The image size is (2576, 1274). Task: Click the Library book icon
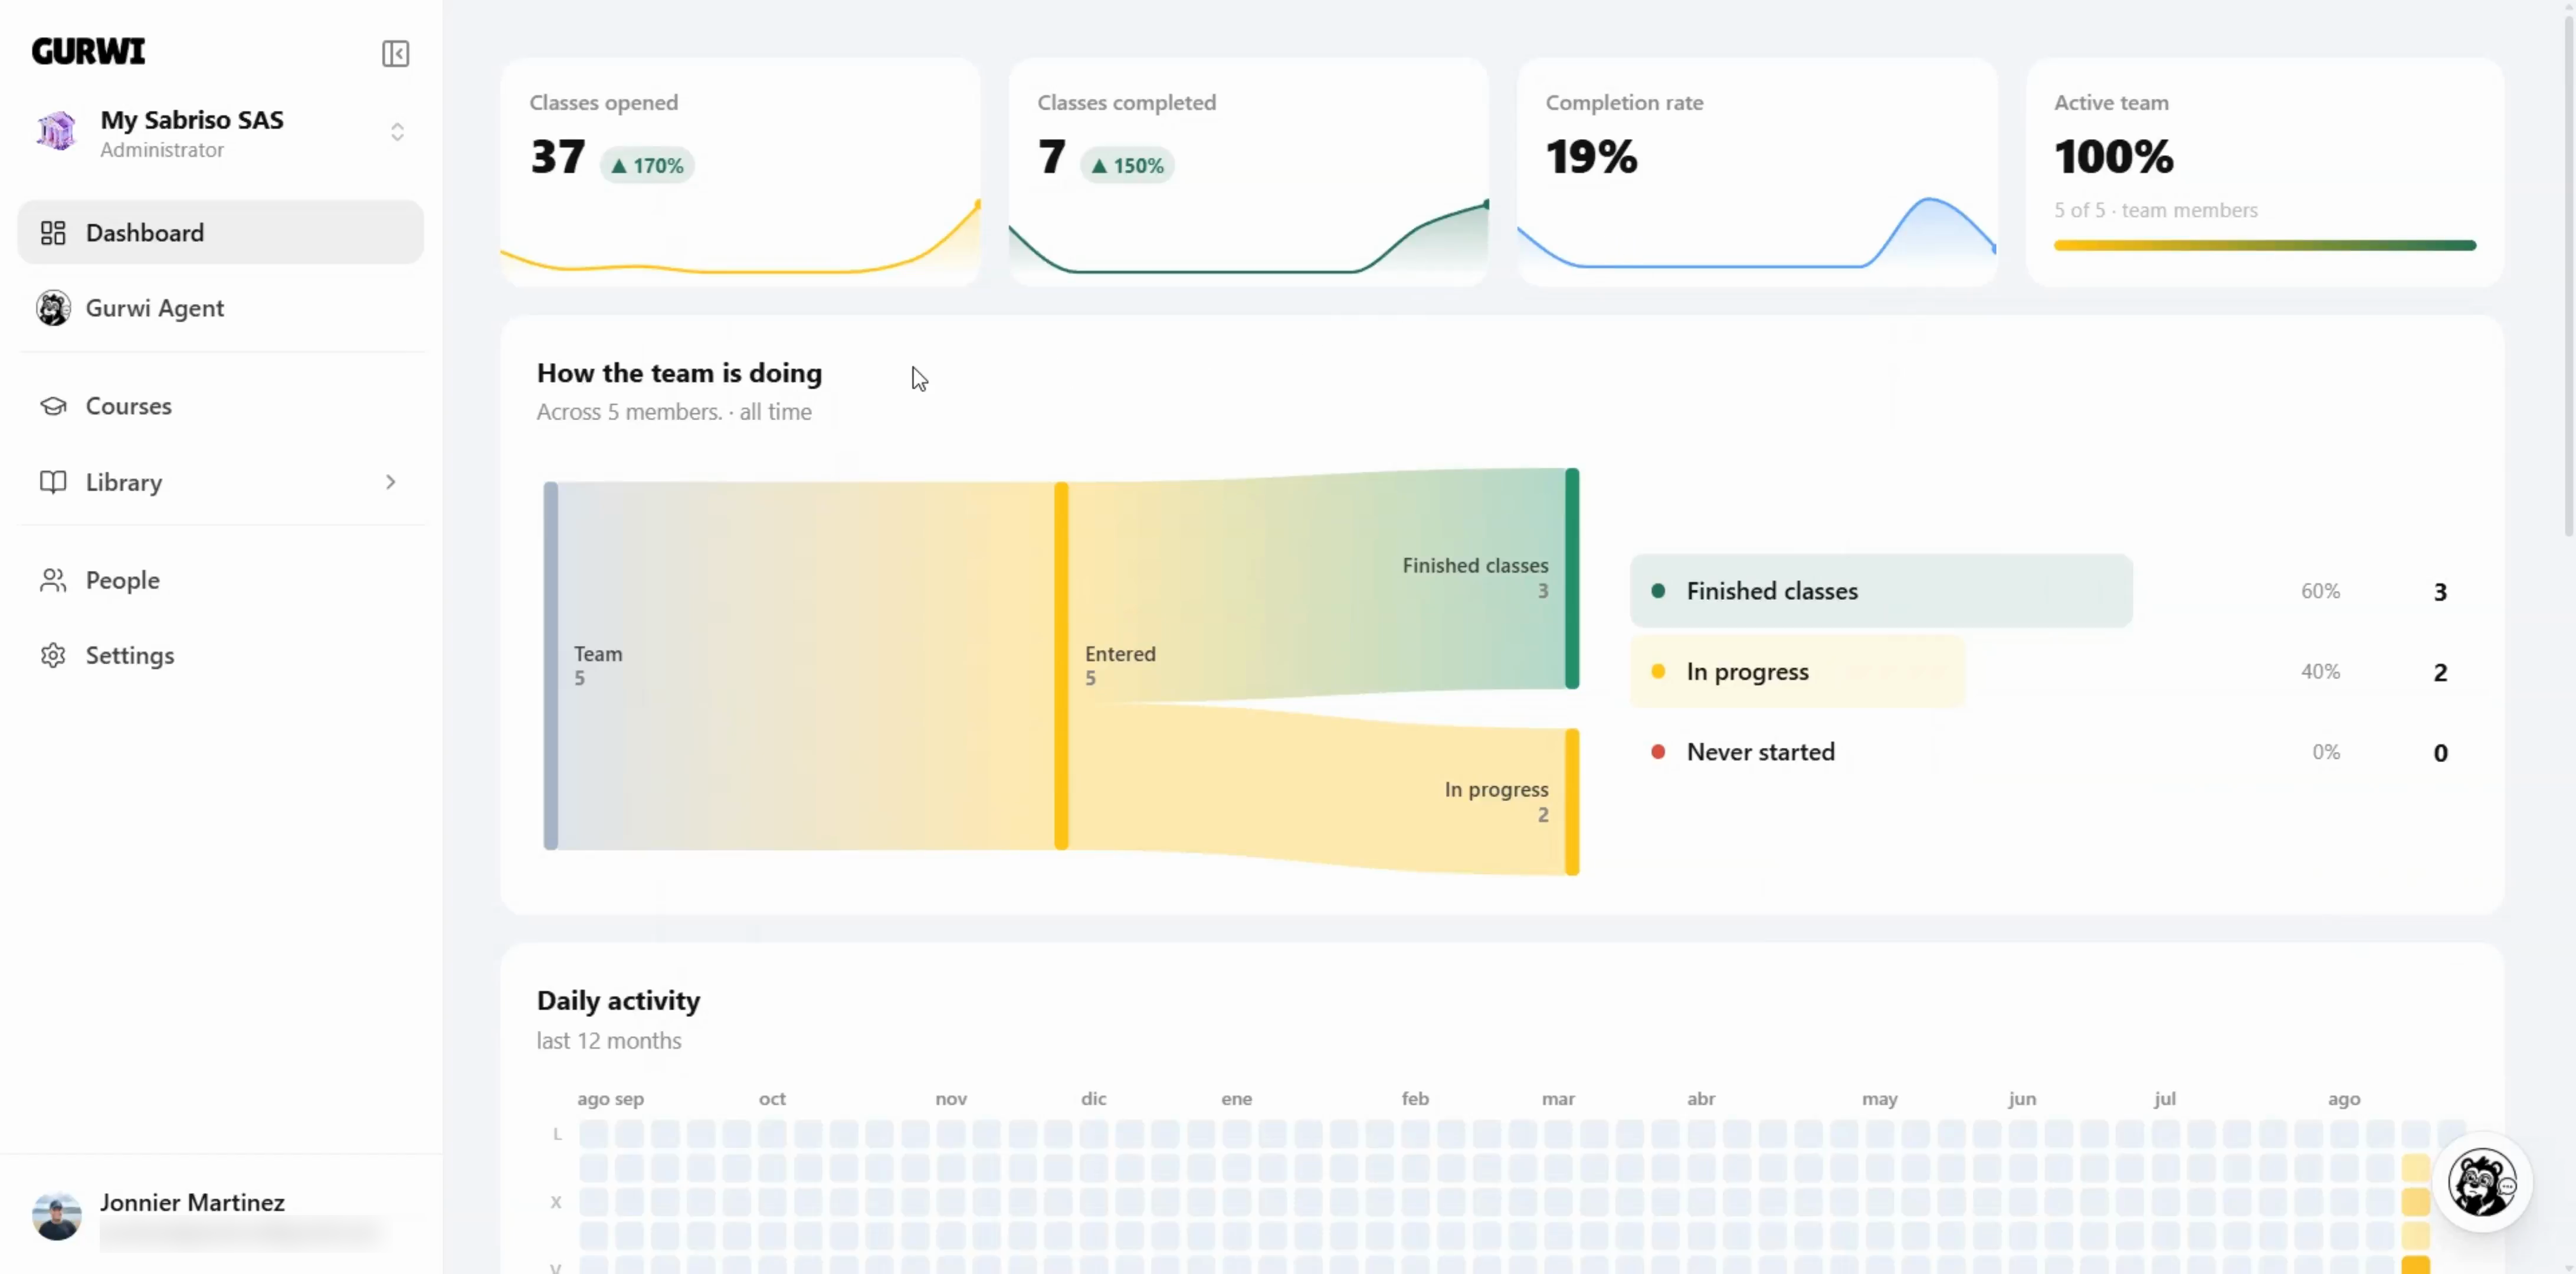click(53, 482)
